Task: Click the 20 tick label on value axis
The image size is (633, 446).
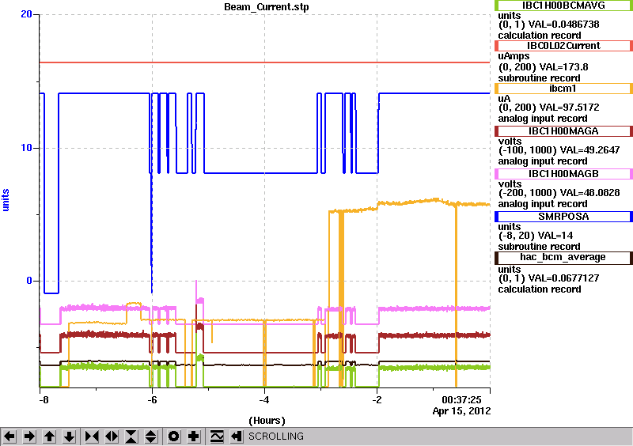Action: point(26,14)
